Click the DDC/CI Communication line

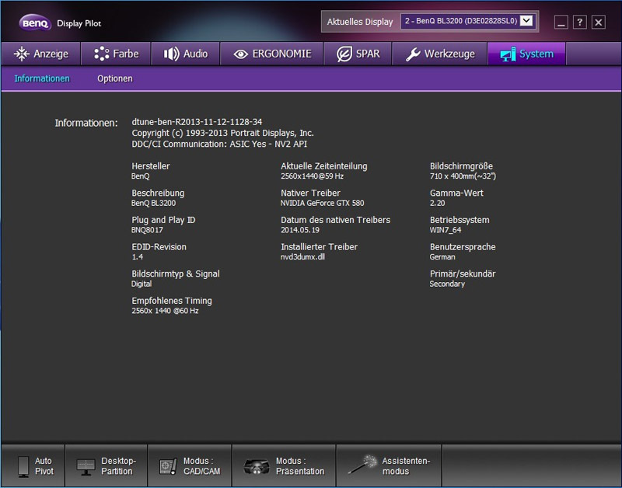tap(219, 144)
